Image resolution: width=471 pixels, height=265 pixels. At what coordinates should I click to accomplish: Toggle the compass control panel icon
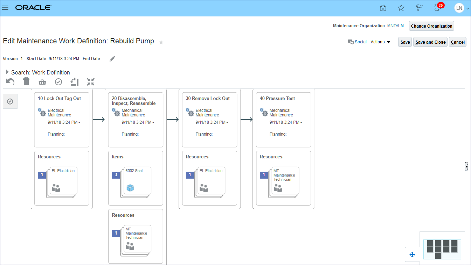[x=10, y=101]
